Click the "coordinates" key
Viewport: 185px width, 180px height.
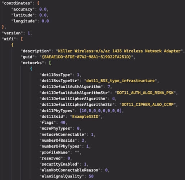coord(17,3)
